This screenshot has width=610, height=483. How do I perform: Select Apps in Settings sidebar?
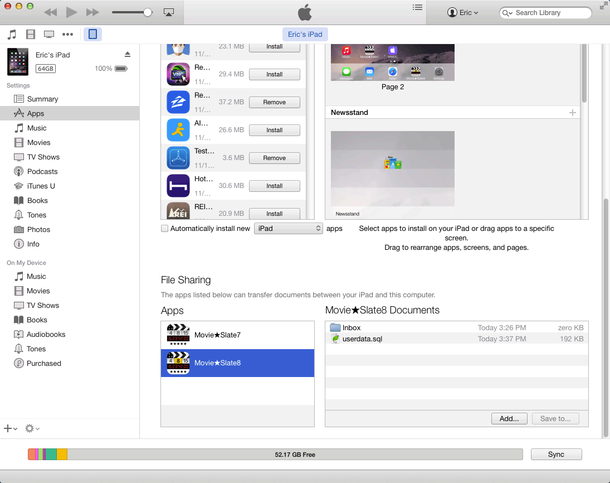click(70, 113)
